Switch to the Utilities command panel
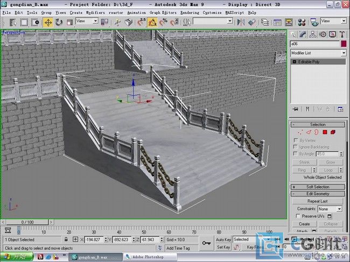 click(342, 34)
